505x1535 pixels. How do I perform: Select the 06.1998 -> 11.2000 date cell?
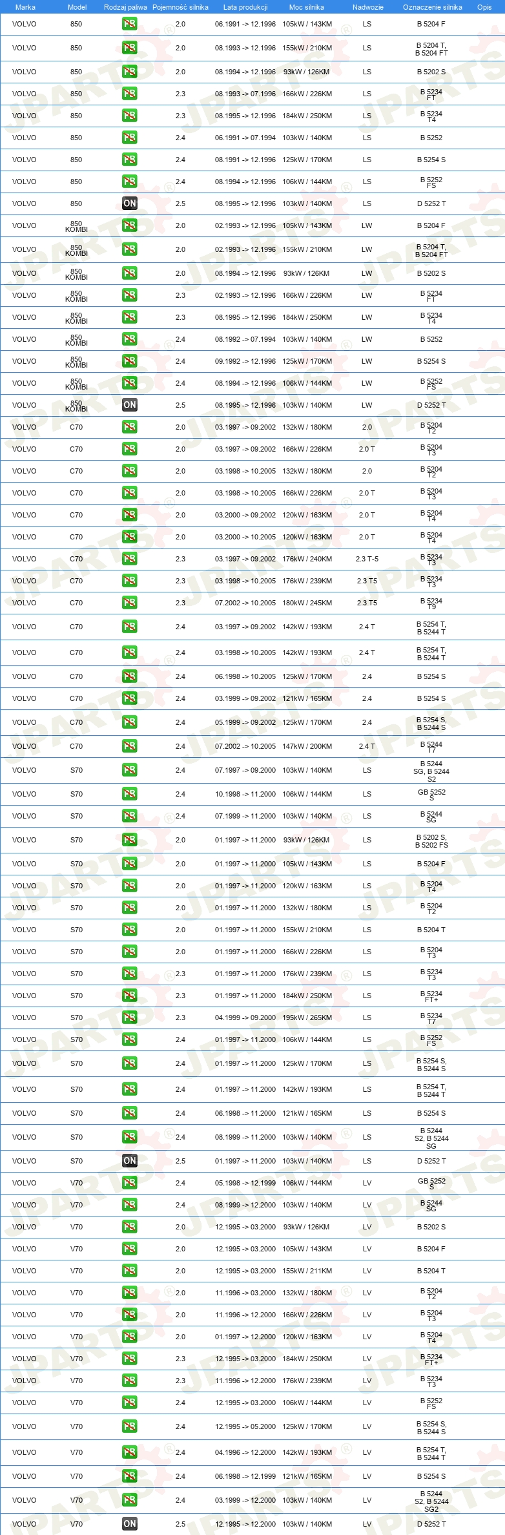coord(245,1113)
